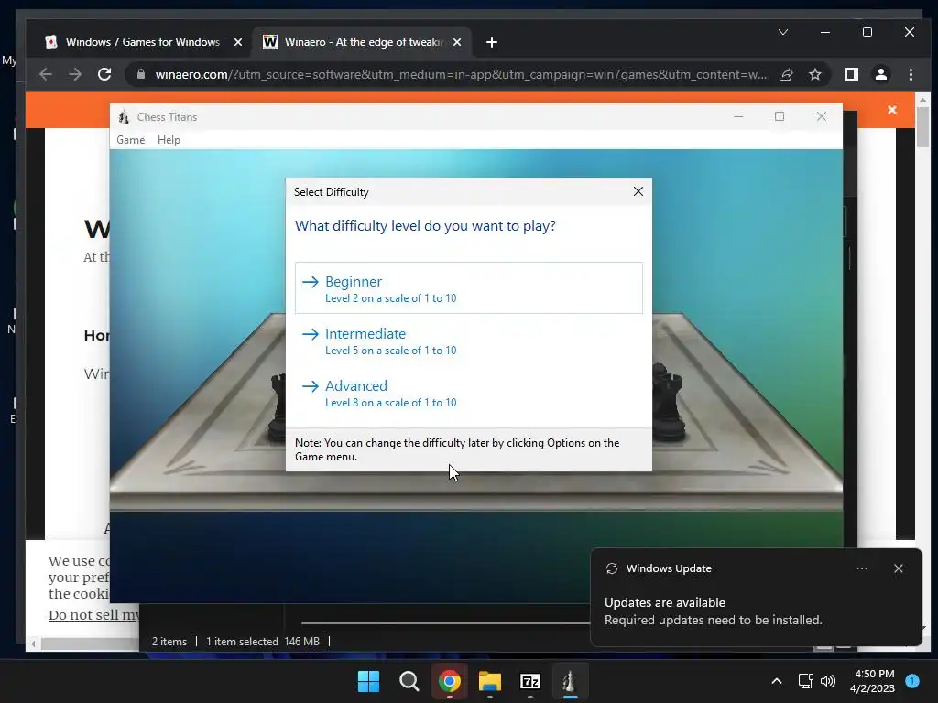Switch to the Windows 7 Games browser tab
Image resolution: width=938 pixels, height=703 pixels.
pyautogui.click(x=142, y=42)
